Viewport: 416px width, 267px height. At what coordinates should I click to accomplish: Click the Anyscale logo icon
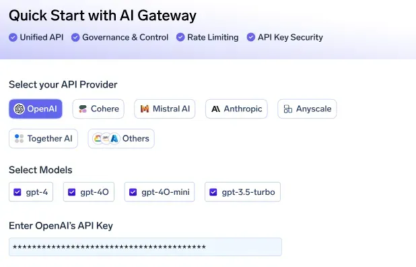[x=288, y=109]
